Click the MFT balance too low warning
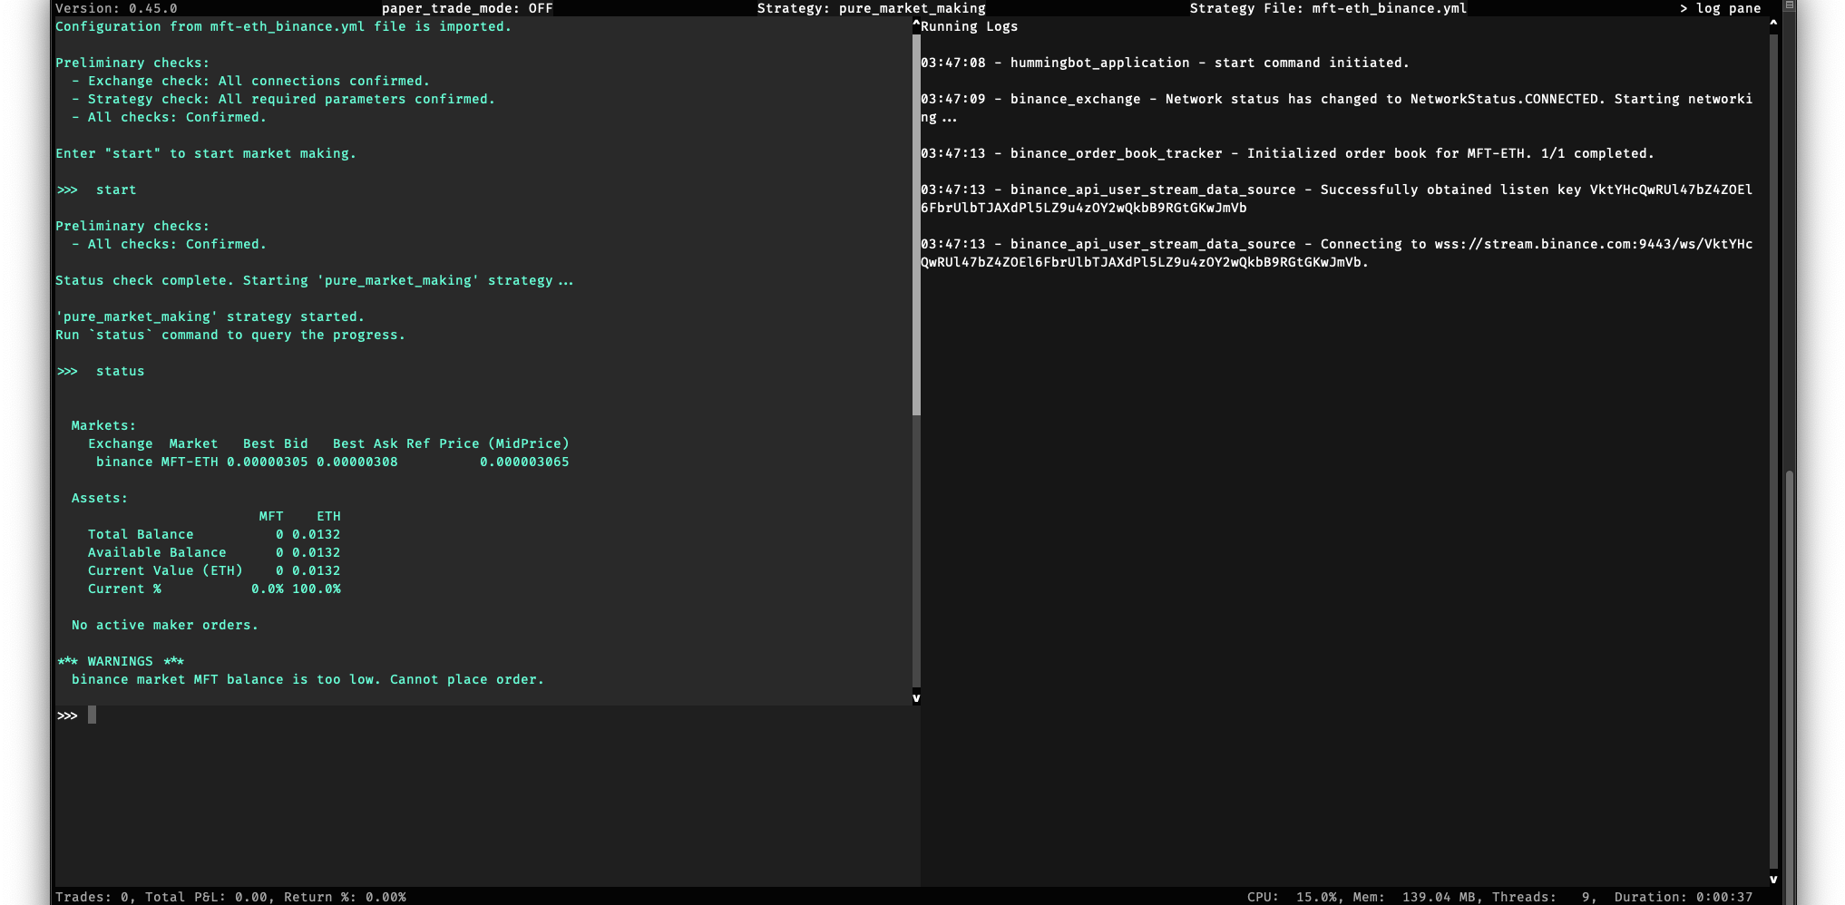 [307, 678]
